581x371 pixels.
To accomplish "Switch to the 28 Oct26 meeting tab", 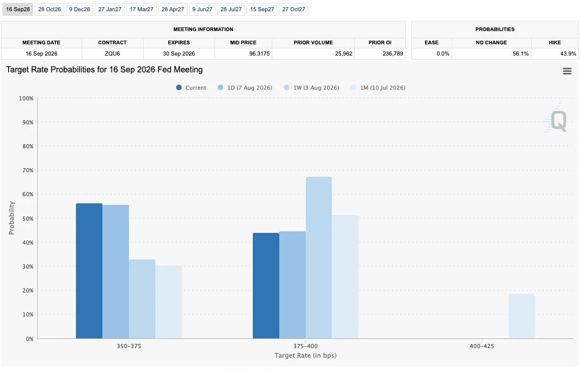I will pyautogui.click(x=49, y=9).
